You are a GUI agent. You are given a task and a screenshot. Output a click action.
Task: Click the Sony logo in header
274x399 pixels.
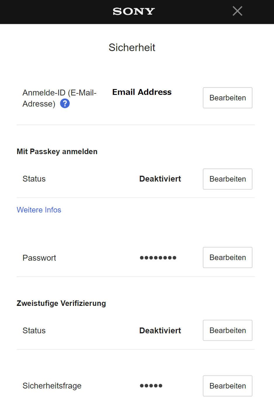tap(134, 11)
